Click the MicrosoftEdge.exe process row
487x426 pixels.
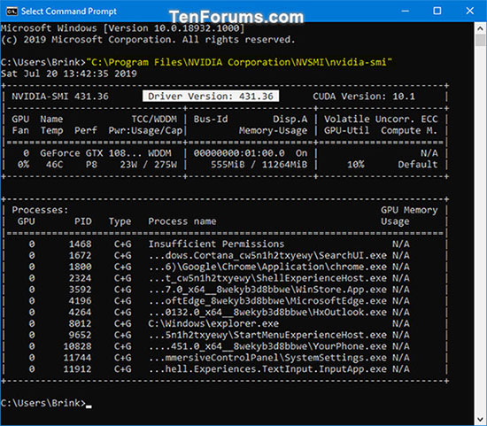(220, 301)
